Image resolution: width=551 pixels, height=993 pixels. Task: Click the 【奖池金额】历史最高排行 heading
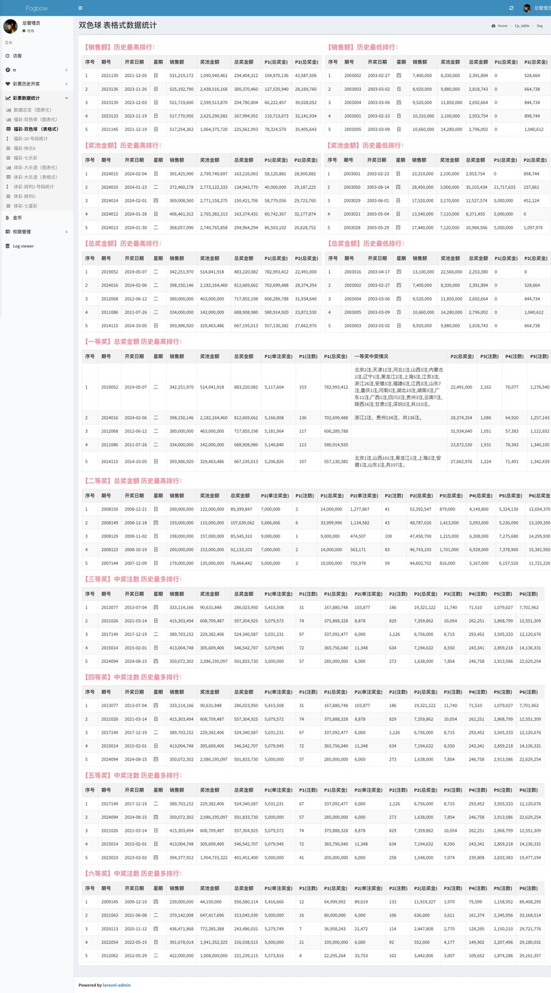(x=123, y=145)
